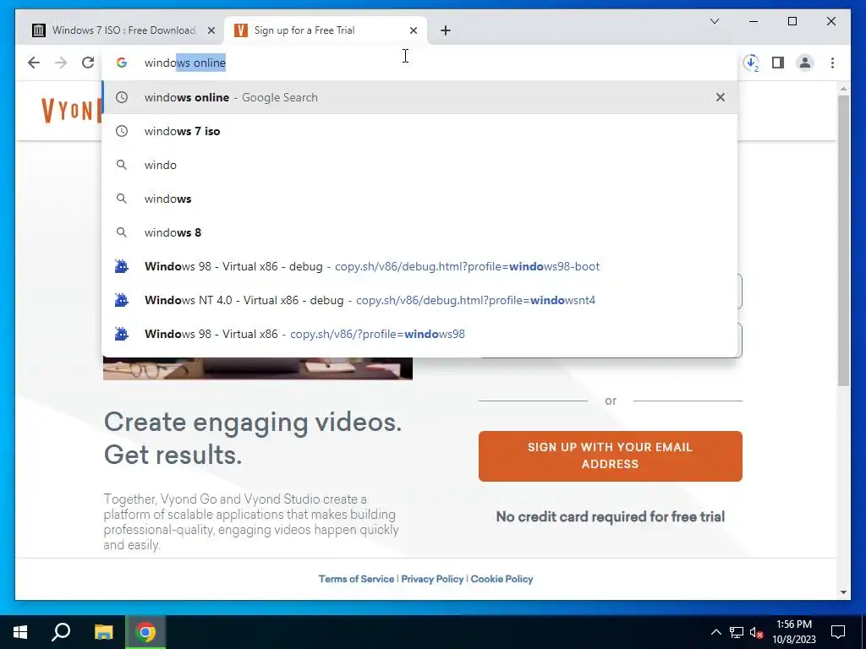Toggle the Chrome side panel icon
Image resolution: width=866 pixels, height=649 pixels.
coord(778,63)
